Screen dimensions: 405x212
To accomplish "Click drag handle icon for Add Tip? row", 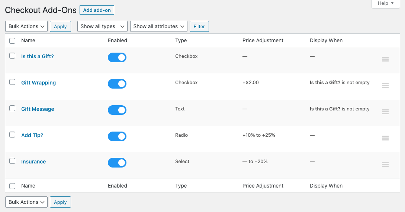I will tap(385, 138).
